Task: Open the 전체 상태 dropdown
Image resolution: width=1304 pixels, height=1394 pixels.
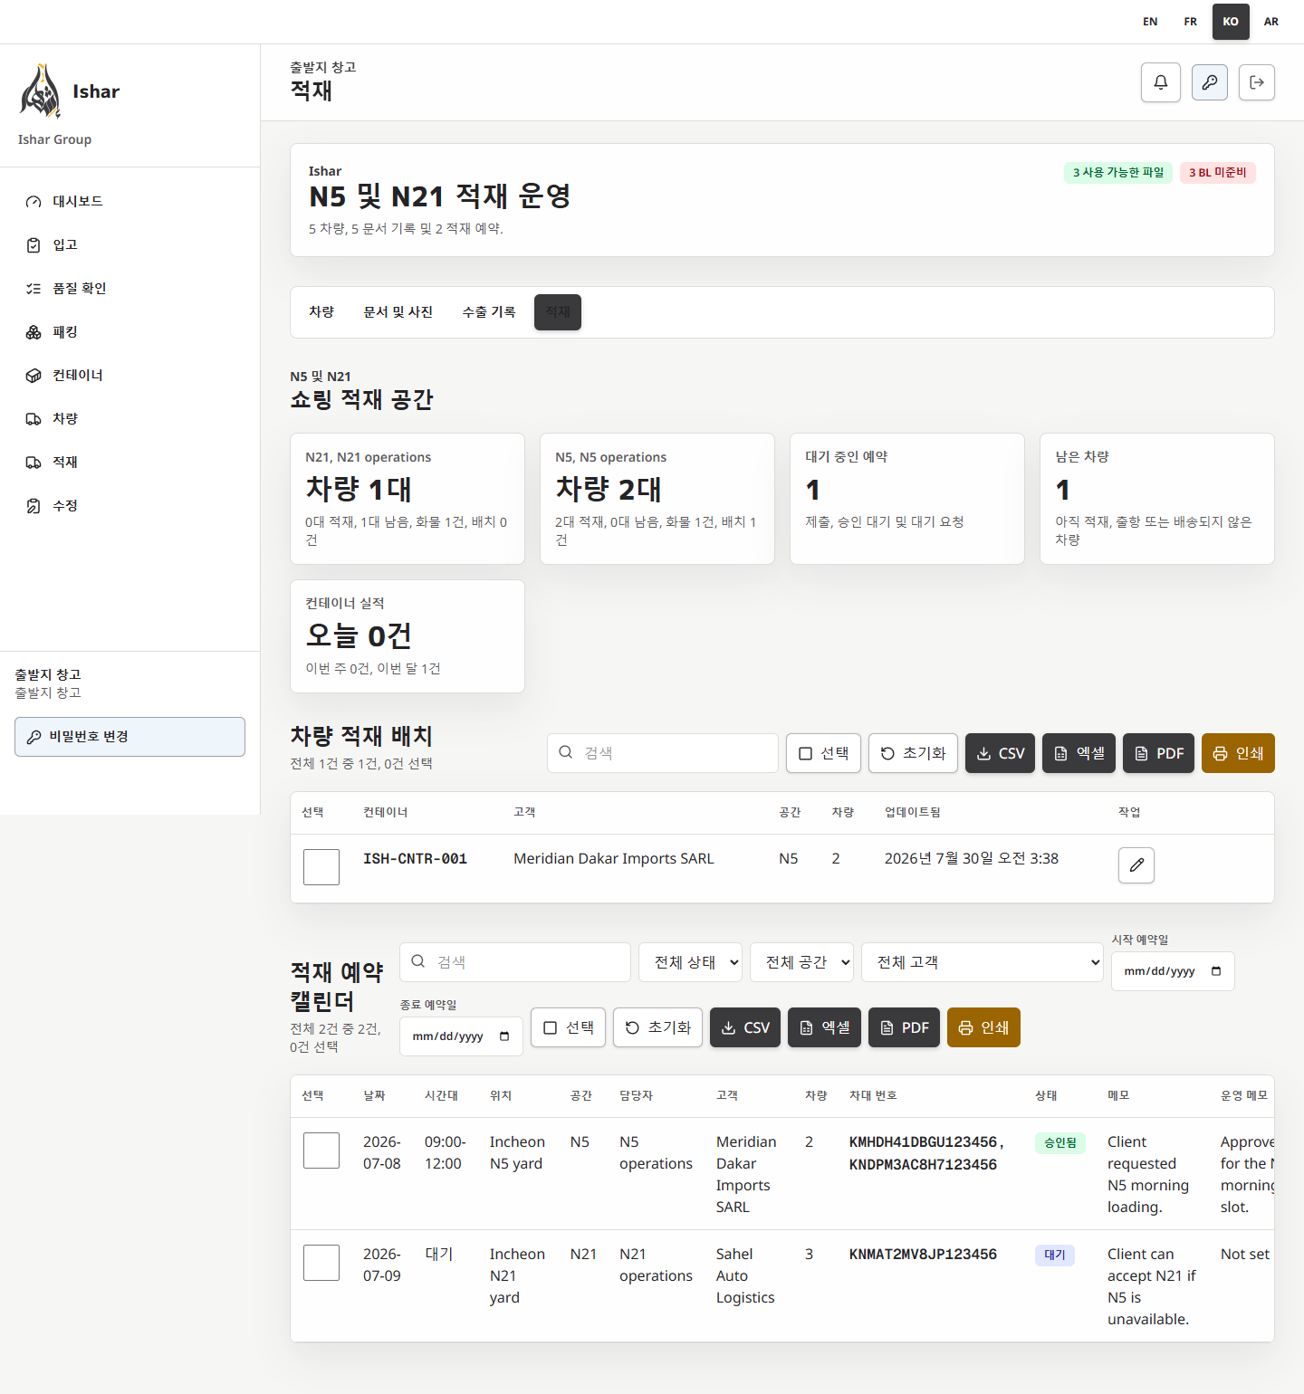Action: pyautogui.click(x=691, y=962)
